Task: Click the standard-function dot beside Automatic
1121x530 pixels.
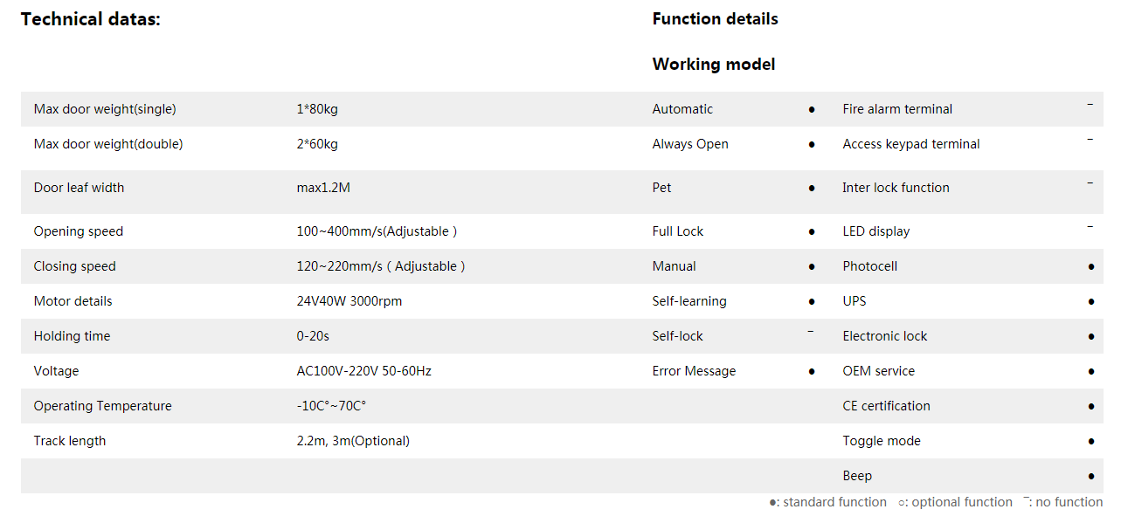Action: tap(812, 110)
